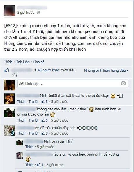
Task: Open the first commenter's couple avatar
Action: [x=10, y=99]
